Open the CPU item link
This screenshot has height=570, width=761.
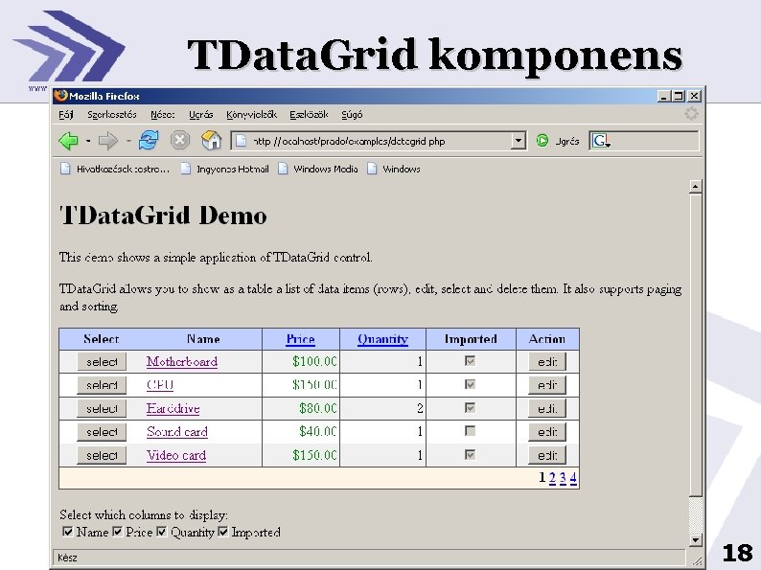[160, 385]
